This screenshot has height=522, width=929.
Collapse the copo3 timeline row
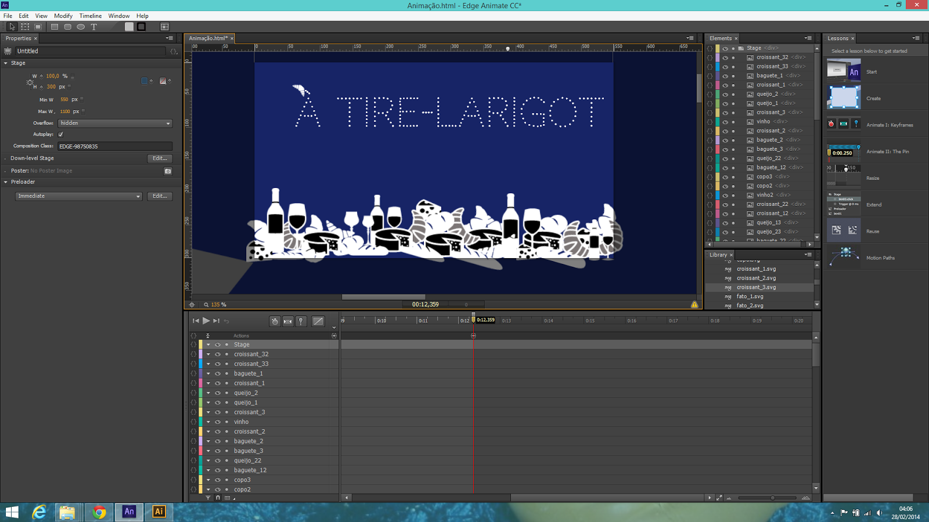tap(208, 480)
